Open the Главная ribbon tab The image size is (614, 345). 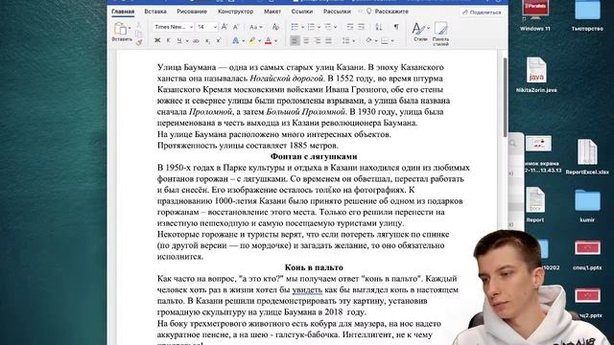click(x=123, y=11)
